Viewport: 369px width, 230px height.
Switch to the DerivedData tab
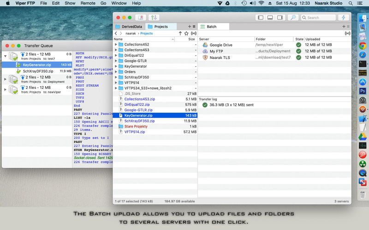[x=131, y=27]
